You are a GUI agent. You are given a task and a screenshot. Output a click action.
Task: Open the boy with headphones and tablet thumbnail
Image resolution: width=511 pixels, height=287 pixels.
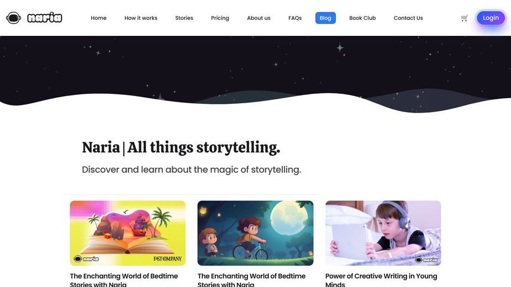(383, 233)
